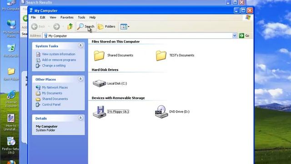Minimize the My Computer window
This screenshot has height=164, width=291.
coord(236,10)
